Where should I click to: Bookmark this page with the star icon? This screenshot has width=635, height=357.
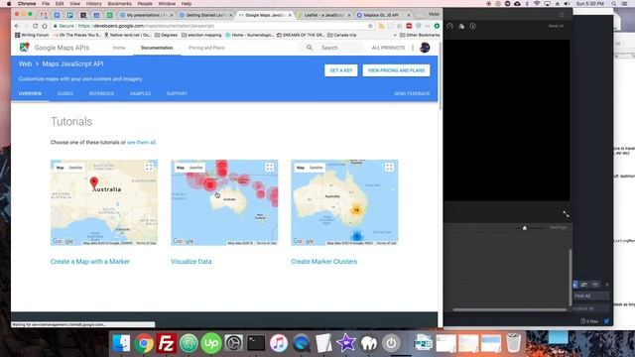pyautogui.click(x=370, y=26)
